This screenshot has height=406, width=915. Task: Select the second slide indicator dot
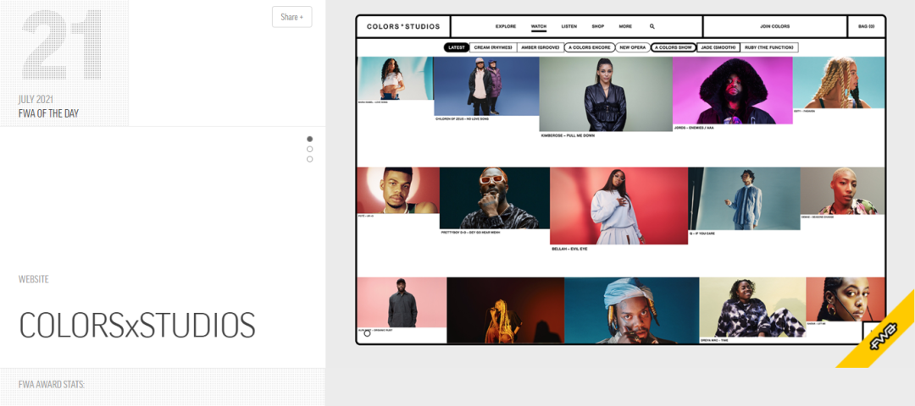[309, 149]
